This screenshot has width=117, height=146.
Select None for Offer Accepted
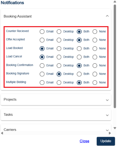point(95,40)
